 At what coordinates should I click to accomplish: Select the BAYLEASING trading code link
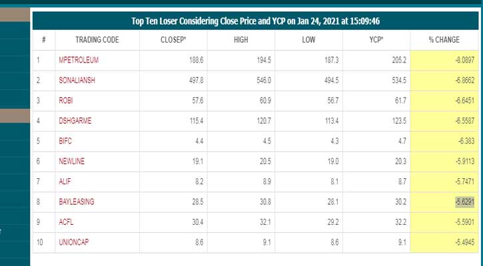click(77, 201)
